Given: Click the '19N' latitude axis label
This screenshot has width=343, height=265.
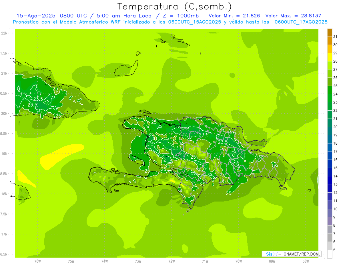Looking at the screenshot, I should pos(4,154).
